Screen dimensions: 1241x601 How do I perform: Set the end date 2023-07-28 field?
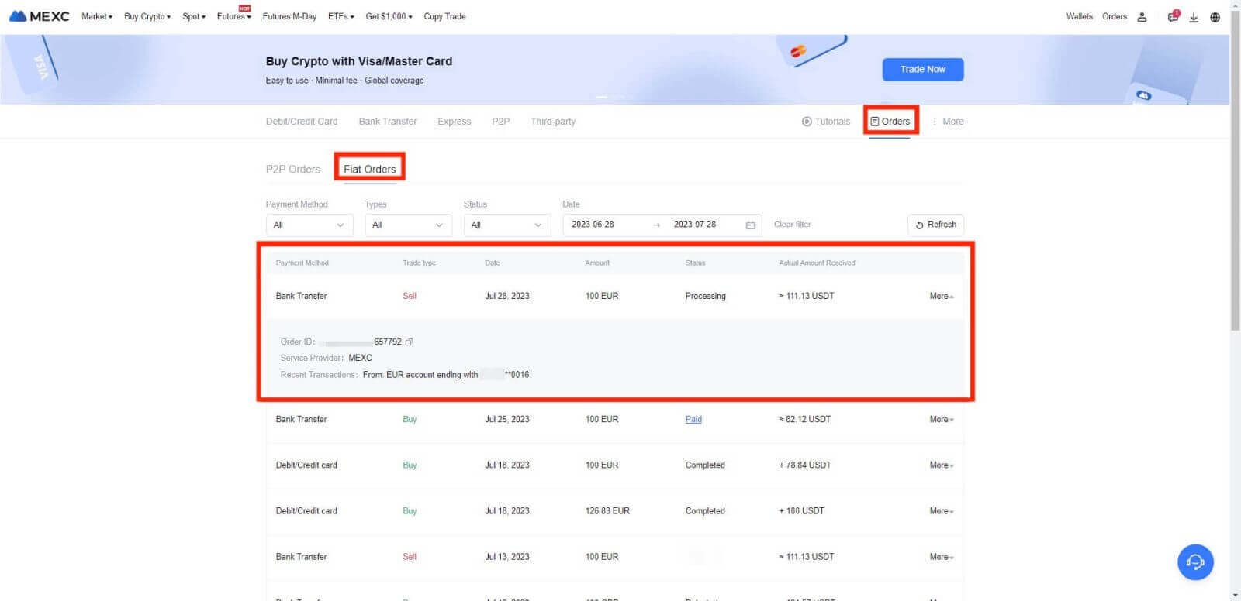(695, 225)
